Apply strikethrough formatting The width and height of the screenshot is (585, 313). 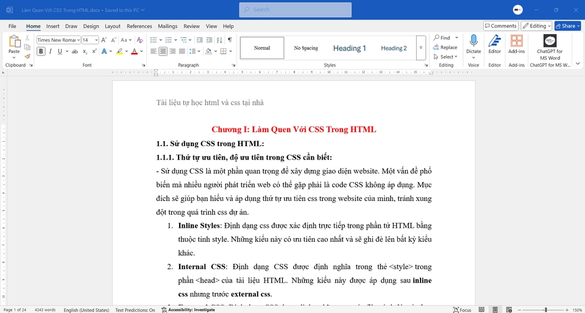pyautogui.click(x=74, y=51)
